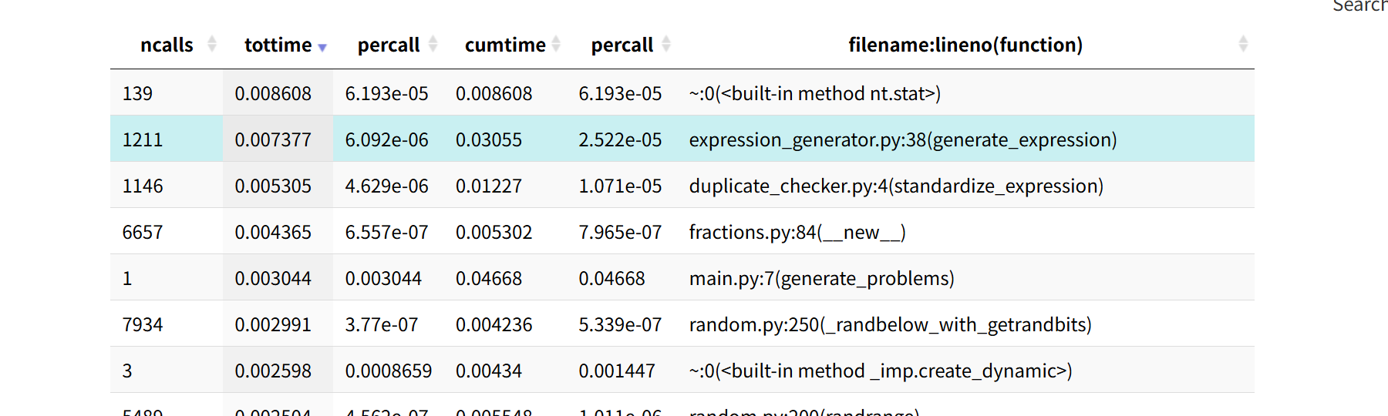Image resolution: width=1388 pixels, height=416 pixels.
Task: Sort table by the ncalls header label
Action: (x=167, y=45)
